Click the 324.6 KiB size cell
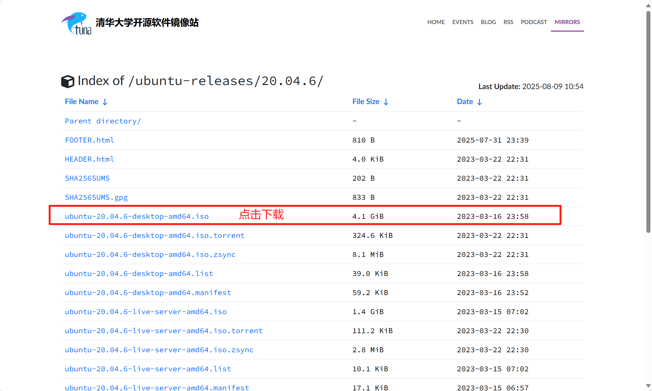Screen dimensions: 652x391 point(373,236)
